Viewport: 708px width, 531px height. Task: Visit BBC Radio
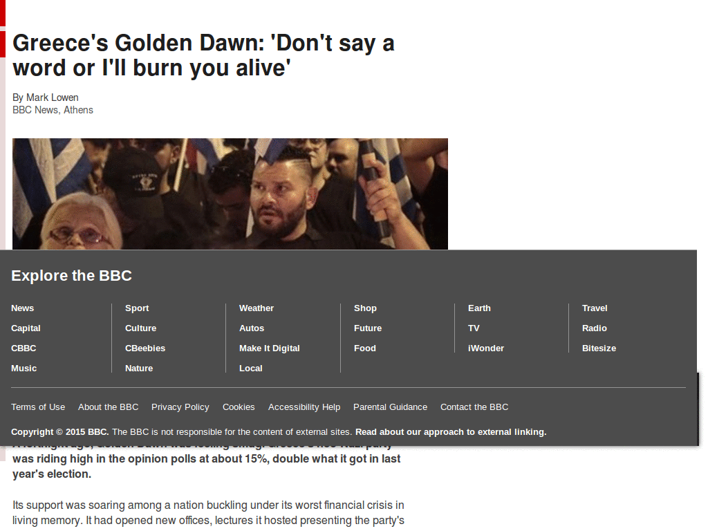[594, 328]
